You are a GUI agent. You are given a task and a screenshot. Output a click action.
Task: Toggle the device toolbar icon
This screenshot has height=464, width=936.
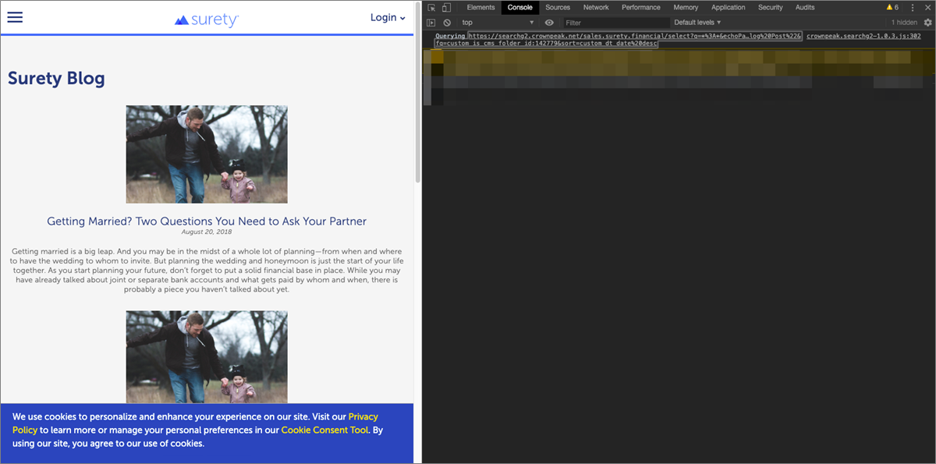(446, 7)
